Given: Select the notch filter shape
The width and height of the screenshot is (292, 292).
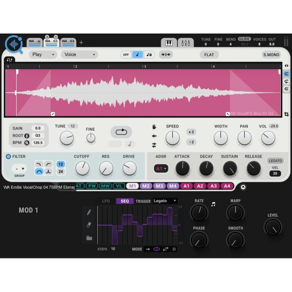Looking at the screenshot, I should pyautogui.click(x=48, y=171).
